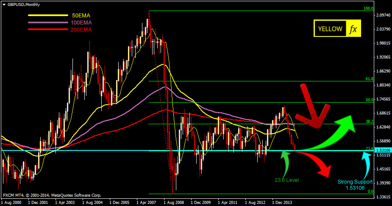
Task: Click the red downward curved arrow
Action: tap(318, 165)
